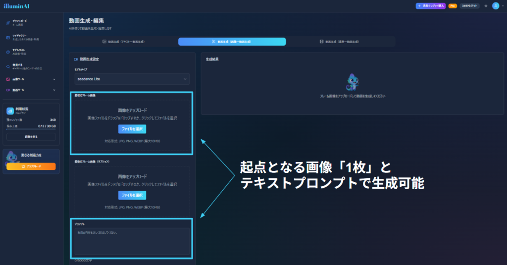Click ファイルを選択 for first frame image

[132, 129]
